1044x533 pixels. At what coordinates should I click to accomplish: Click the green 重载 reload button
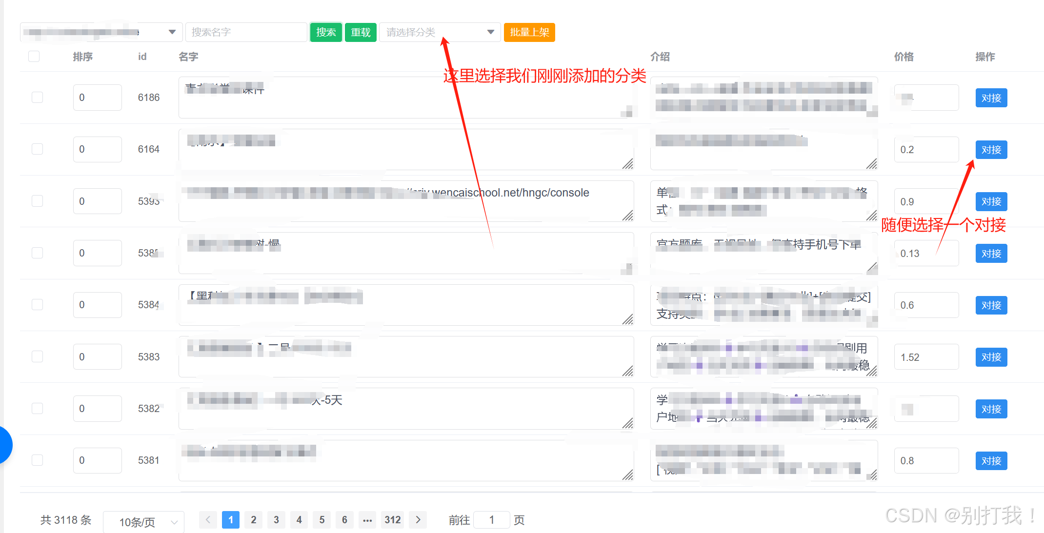(361, 32)
